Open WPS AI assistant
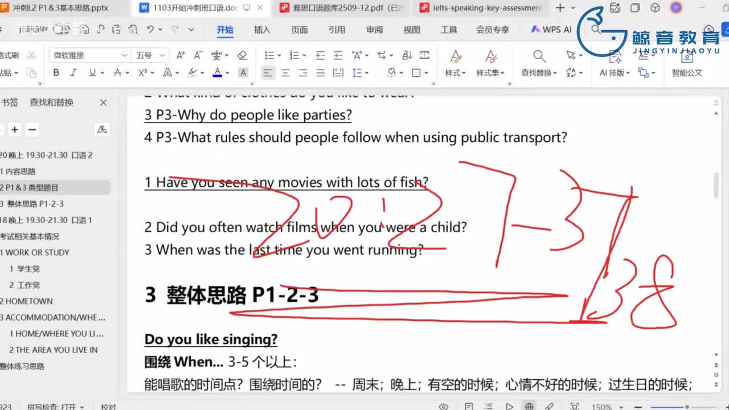 click(551, 30)
